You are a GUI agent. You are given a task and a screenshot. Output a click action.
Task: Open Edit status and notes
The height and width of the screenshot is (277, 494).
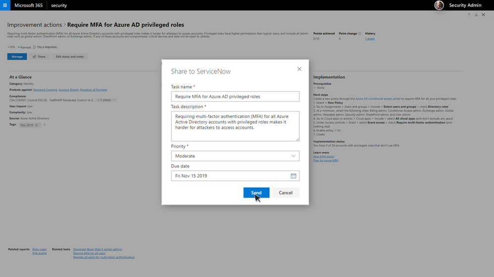pyautogui.click(x=70, y=57)
